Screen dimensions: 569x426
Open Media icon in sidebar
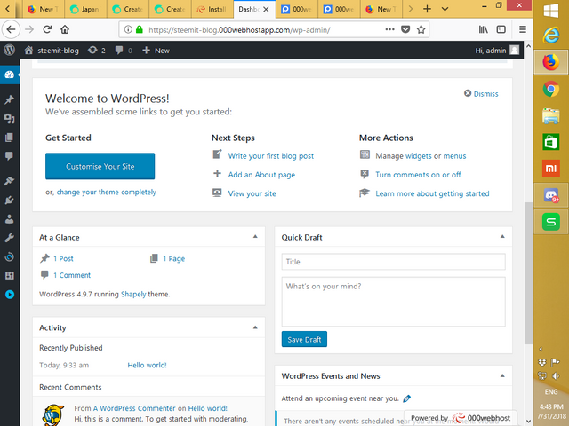pos(10,118)
